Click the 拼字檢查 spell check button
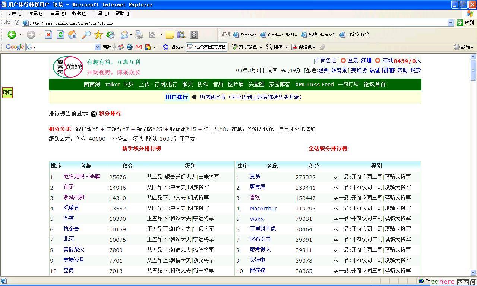Screen dimensions: 477x286 coord(244,47)
